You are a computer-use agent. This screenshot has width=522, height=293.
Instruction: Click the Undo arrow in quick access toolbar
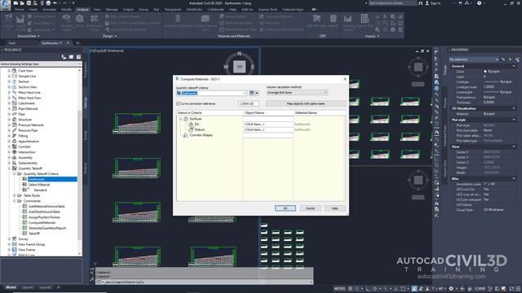coord(55,3)
